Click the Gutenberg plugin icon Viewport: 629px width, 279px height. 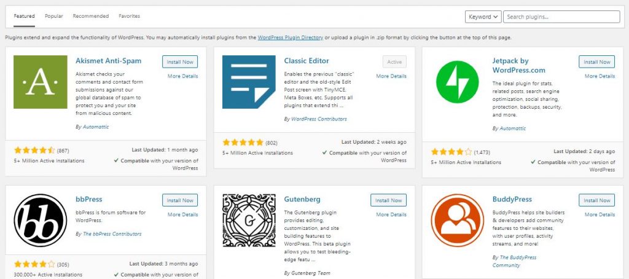coord(249,221)
